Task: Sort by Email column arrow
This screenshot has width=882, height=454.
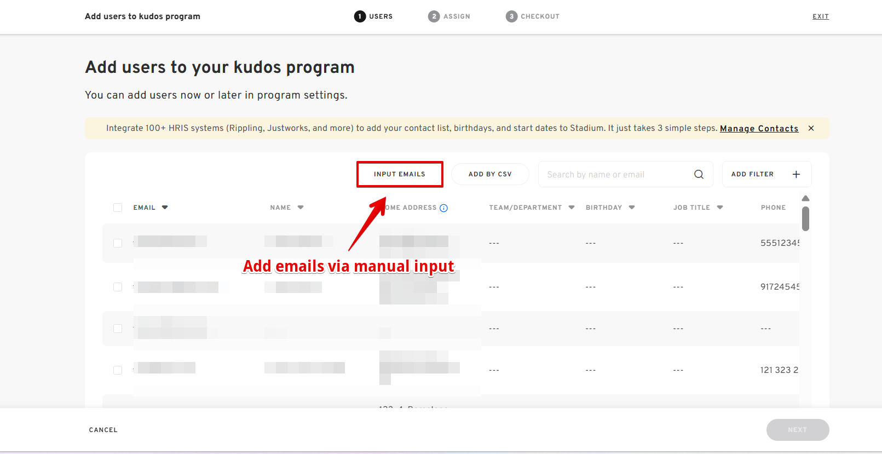Action: tap(165, 208)
